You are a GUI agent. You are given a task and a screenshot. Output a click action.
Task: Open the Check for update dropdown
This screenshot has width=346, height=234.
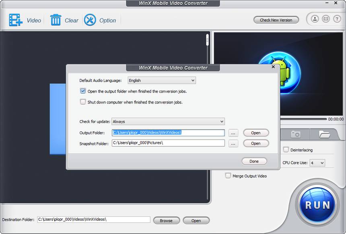pyautogui.click(x=168, y=121)
